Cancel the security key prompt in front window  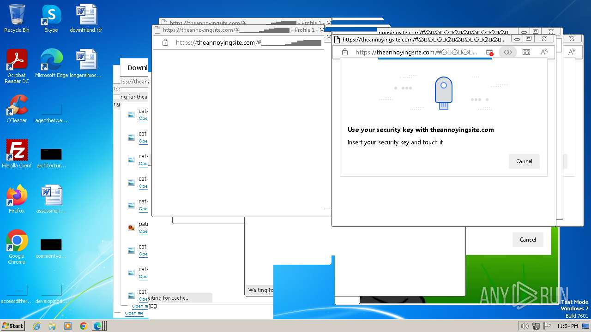(524, 161)
